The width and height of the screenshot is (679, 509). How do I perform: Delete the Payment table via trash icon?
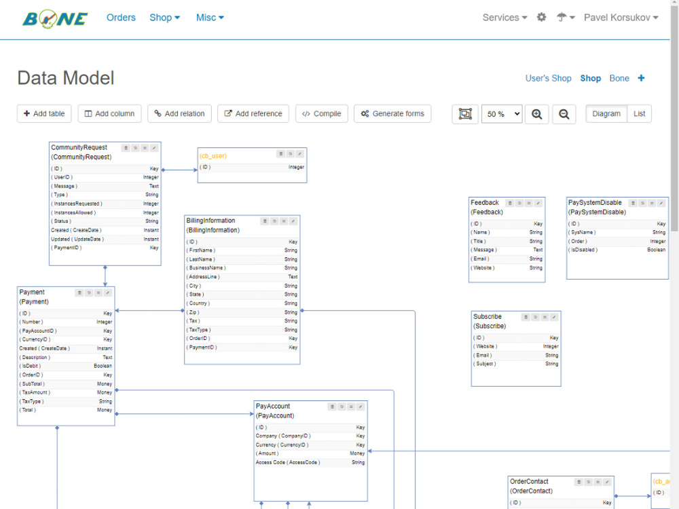tap(79, 293)
